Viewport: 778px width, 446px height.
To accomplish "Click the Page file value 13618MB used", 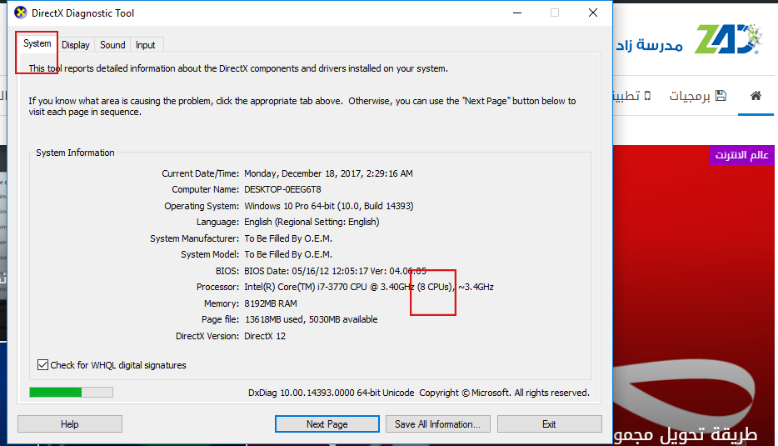I will [x=311, y=319].
